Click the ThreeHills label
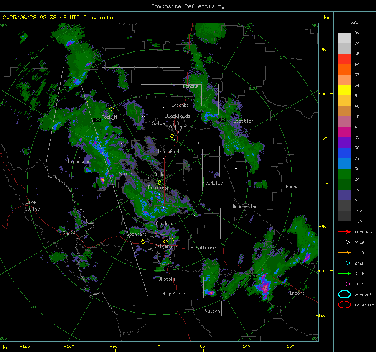Image resolution: width=376 pixels, height=352 pixels. coord(210,183)
